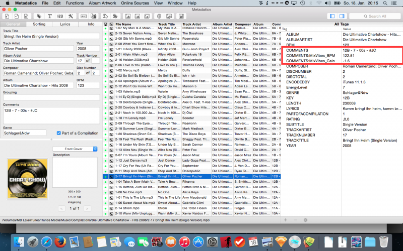Open the Online Sources menu
The image size is (403, 251).
135,3
